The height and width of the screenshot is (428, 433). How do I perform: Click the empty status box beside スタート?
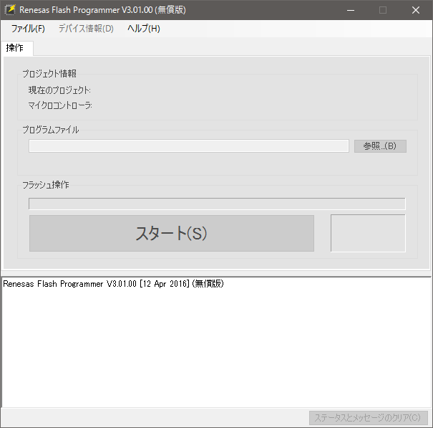click(x=368, y=233)
